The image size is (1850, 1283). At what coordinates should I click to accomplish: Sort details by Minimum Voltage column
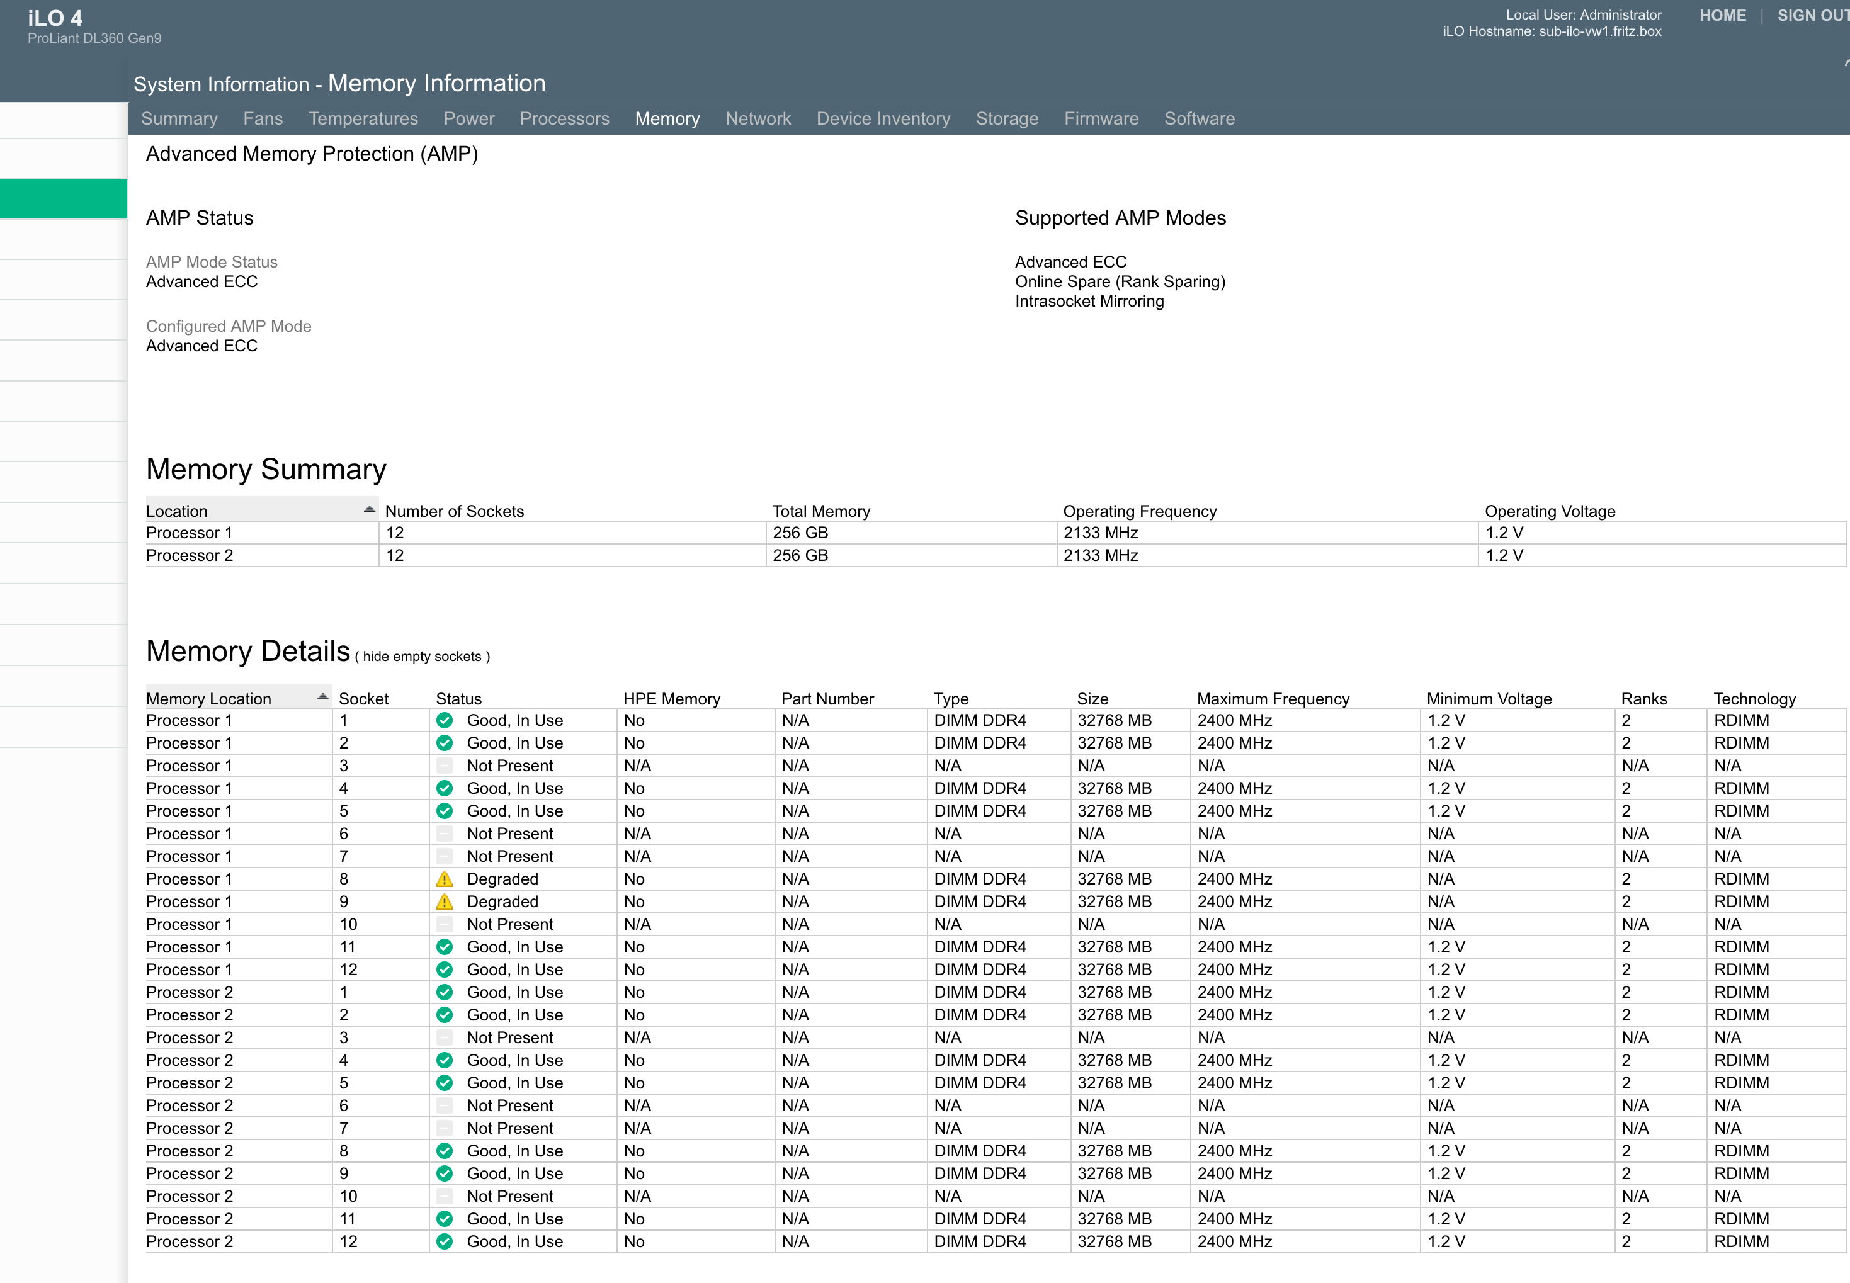(1489, 699)
